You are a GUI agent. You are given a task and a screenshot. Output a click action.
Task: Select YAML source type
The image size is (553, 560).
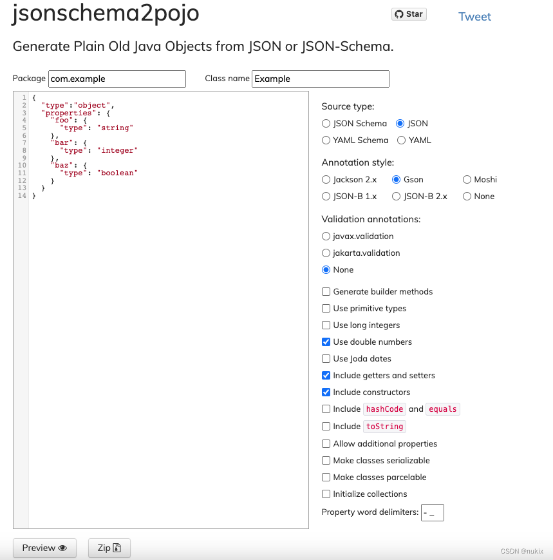click(x=401, y=140)
